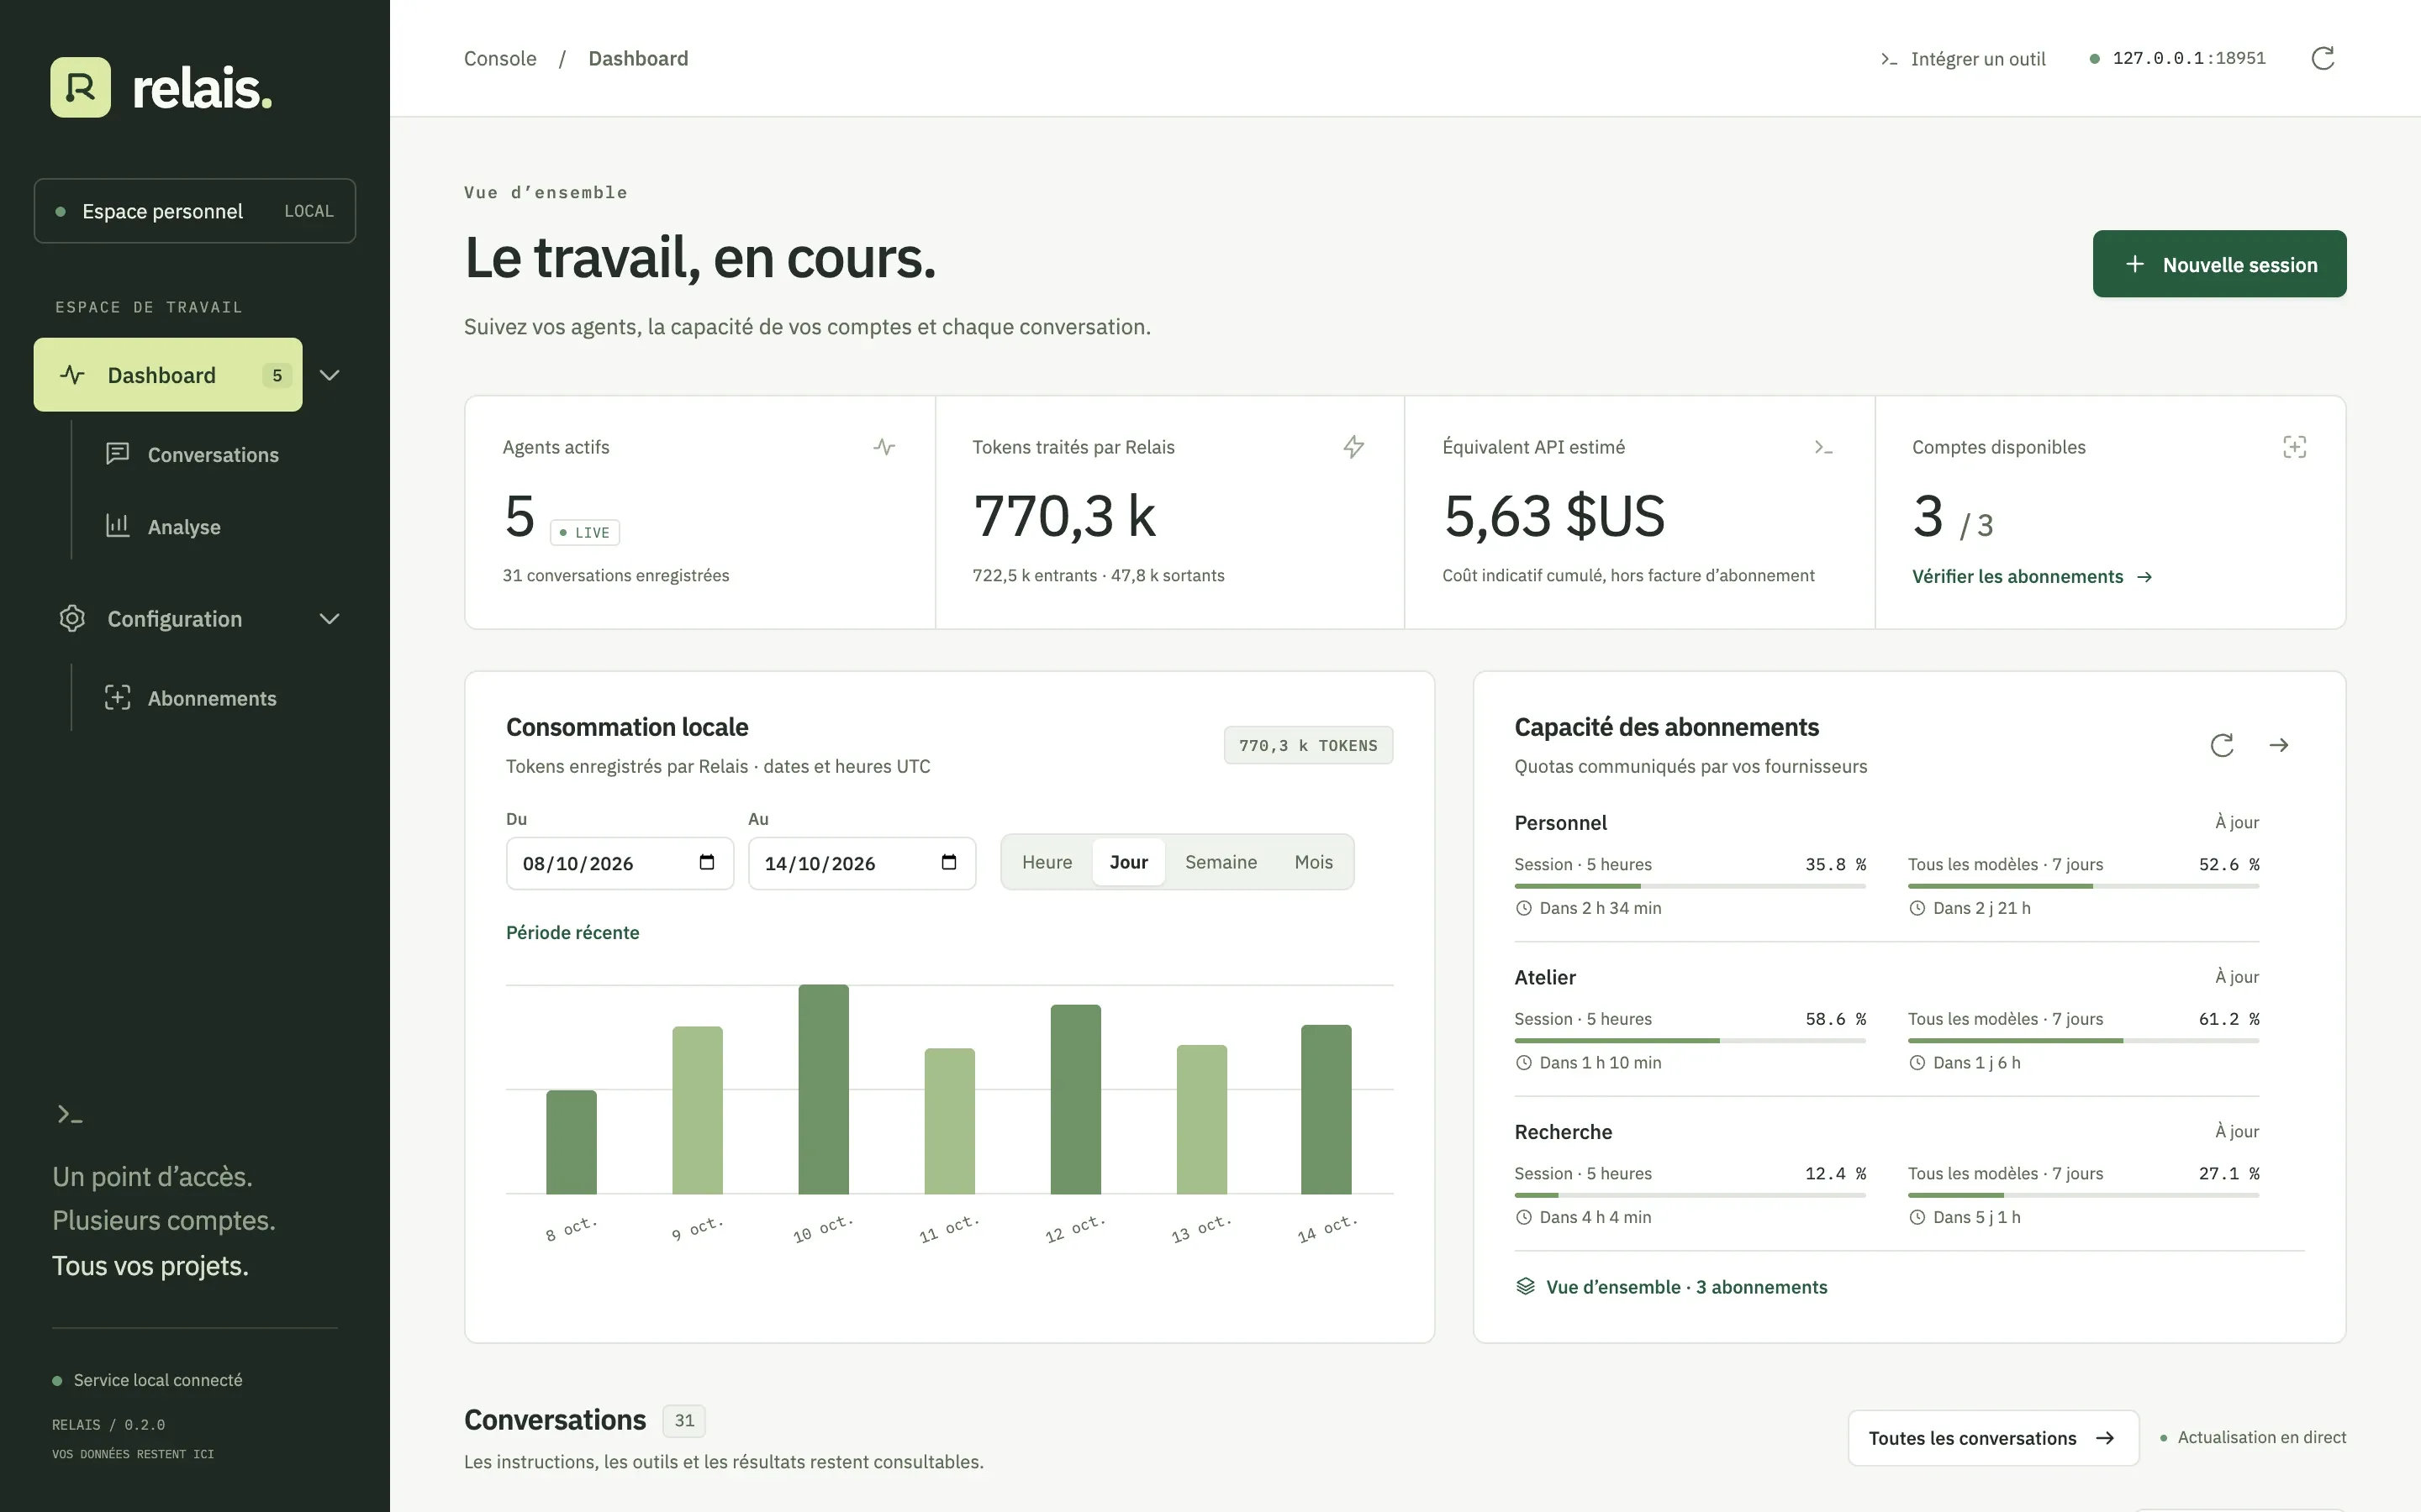Click the Du date field 08/10/2026
Screen dimensions: 2421x1512
coord(620,863)
